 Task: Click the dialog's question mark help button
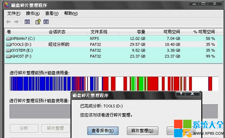pos(181,93)
